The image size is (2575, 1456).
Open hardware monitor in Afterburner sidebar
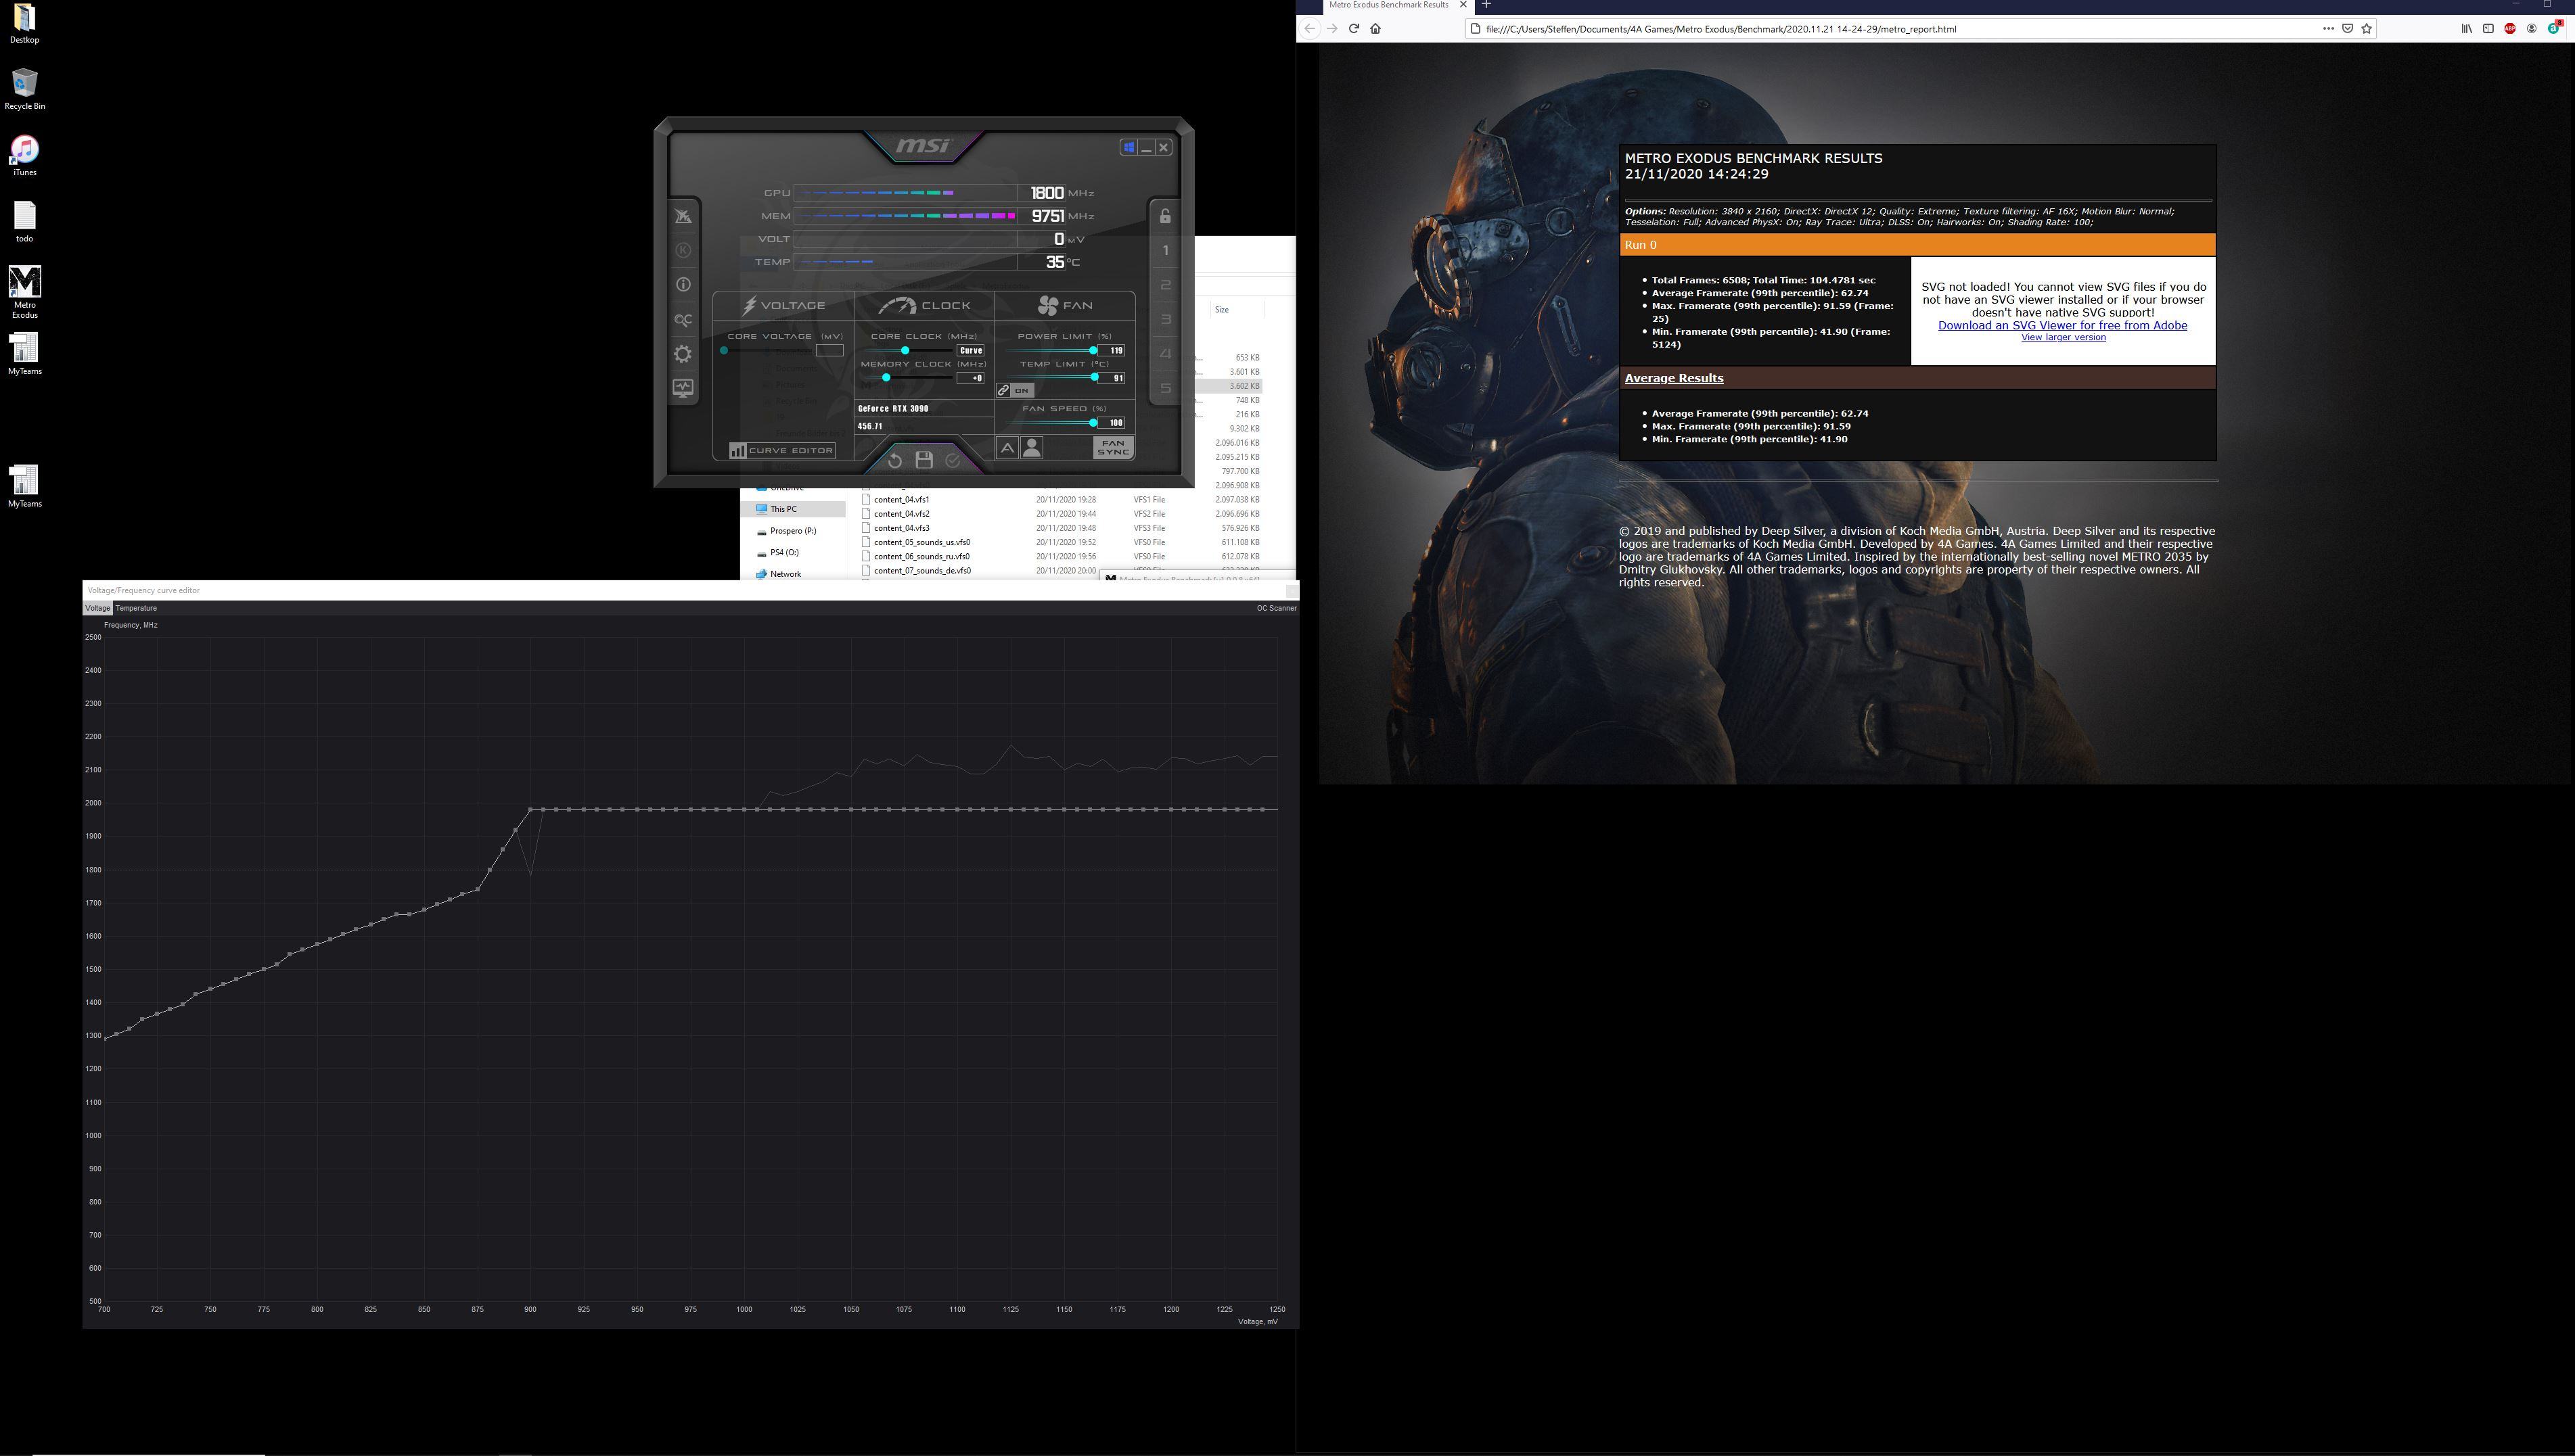click(x=683, y=388)
